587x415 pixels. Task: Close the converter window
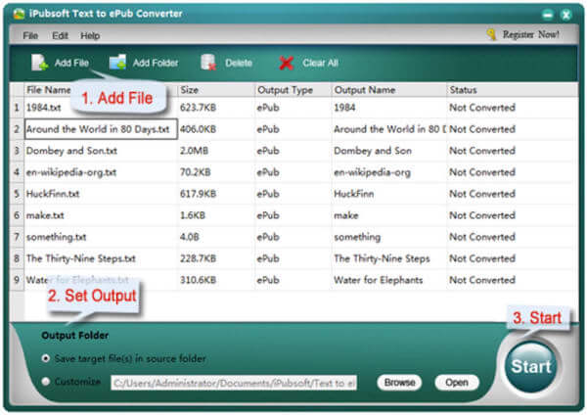pos(566,15)
